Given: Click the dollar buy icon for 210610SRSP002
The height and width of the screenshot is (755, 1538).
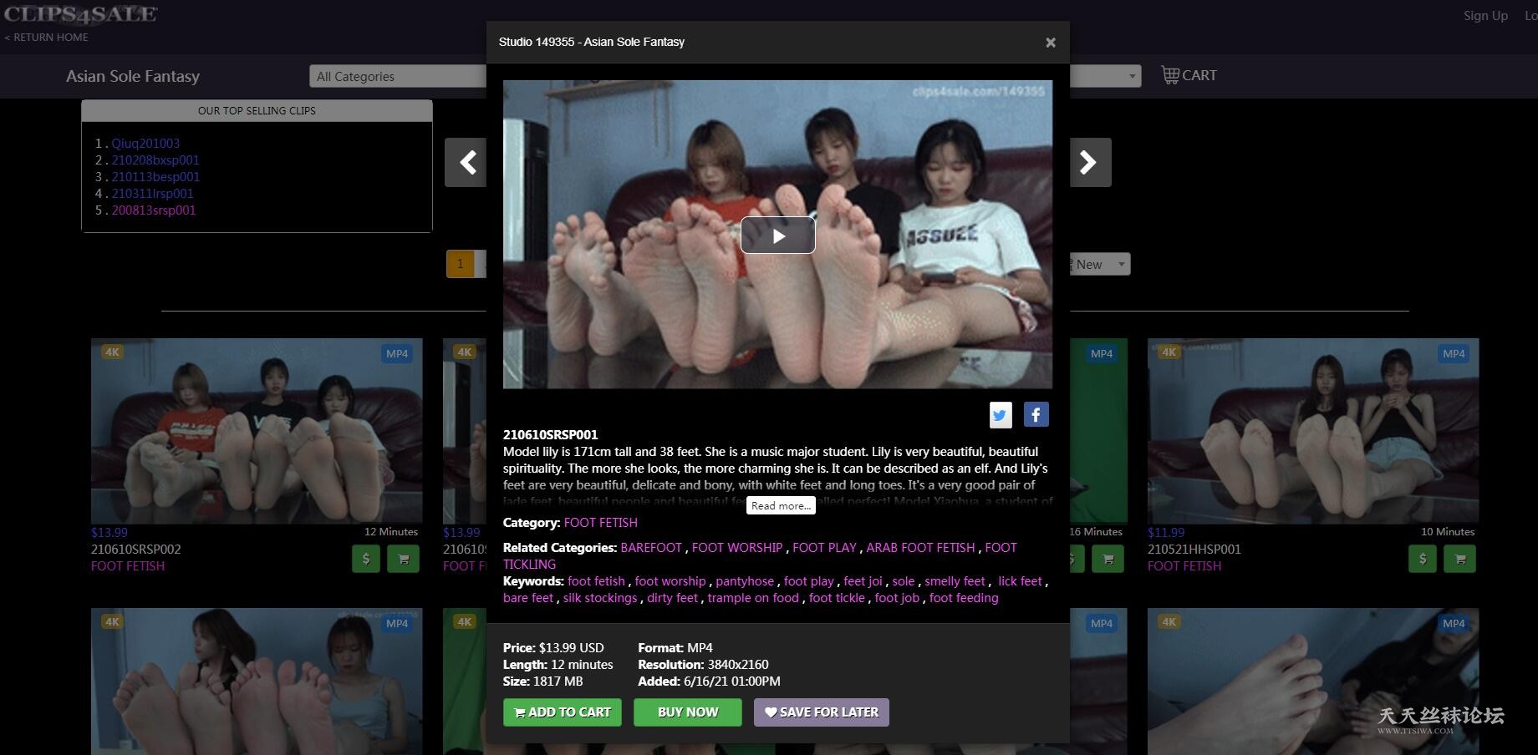Looking at the screenshot, I should (366, 559).
